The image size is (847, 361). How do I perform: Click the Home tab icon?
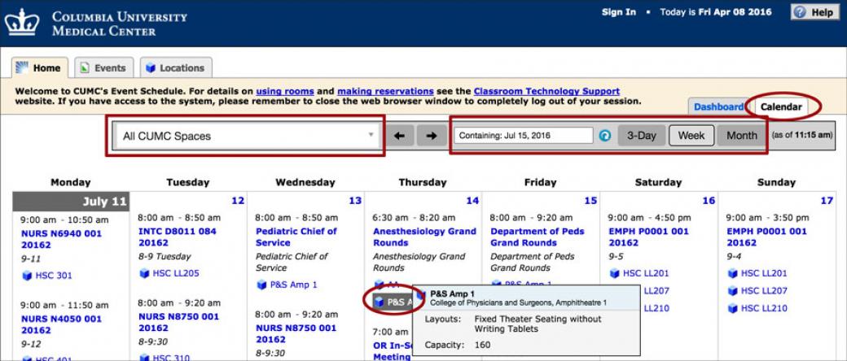[22, 67]
